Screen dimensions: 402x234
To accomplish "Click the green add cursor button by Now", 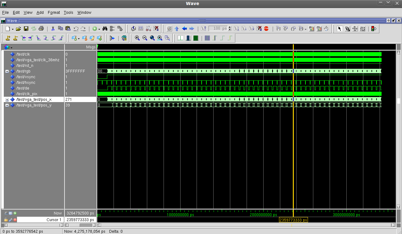I will coord(15,213).
